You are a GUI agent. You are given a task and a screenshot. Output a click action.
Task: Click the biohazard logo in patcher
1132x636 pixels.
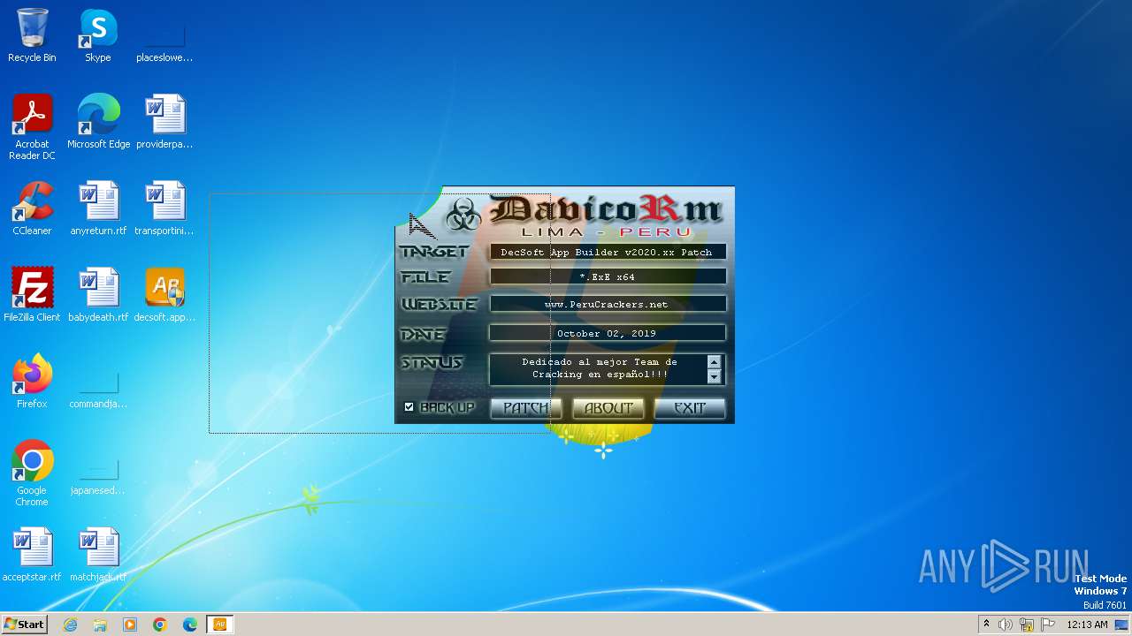point(463,215)
